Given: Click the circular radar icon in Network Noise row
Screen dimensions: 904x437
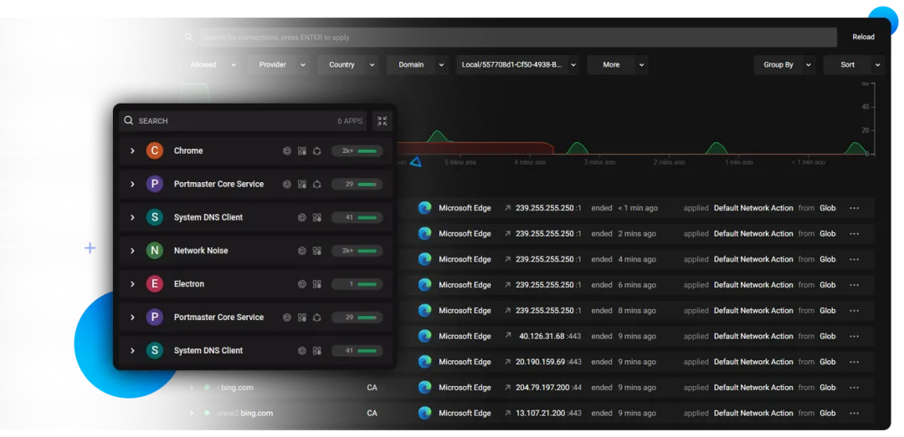Looking at the screenshot, I should point(301,251).
